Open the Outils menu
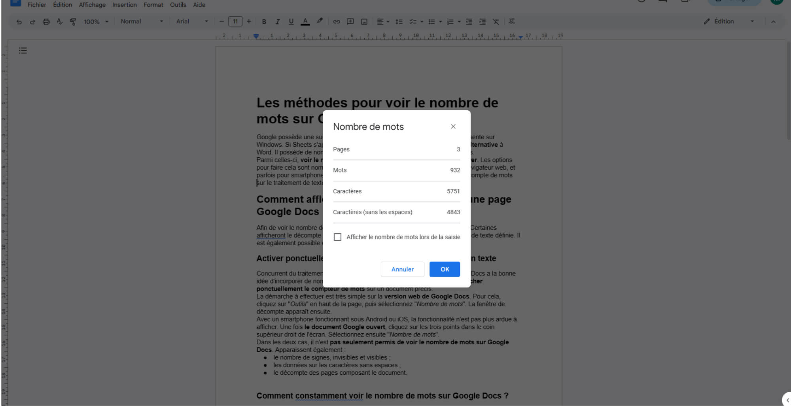 [x=178, y=5]
